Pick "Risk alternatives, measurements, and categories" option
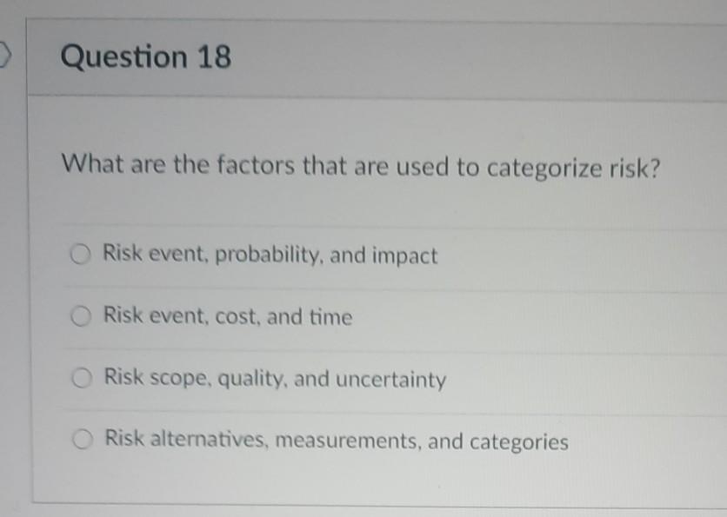 [81, 441]
